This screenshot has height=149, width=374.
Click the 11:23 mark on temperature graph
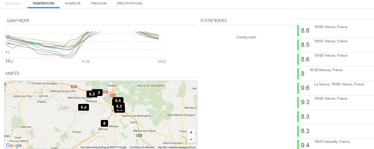pyautogui.click(x=85, y=61)
